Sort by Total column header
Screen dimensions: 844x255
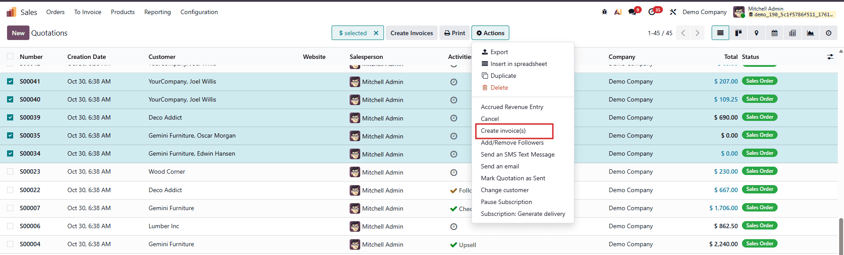(x=731, y=57)
